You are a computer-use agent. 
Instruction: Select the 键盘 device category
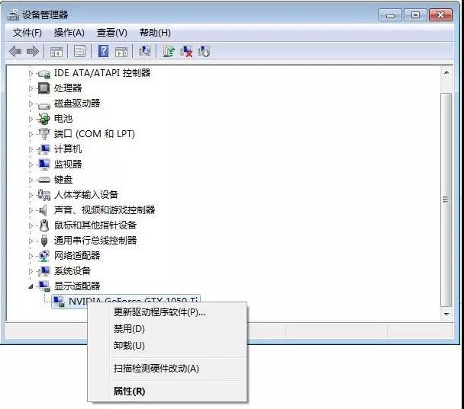click(63, 179)
